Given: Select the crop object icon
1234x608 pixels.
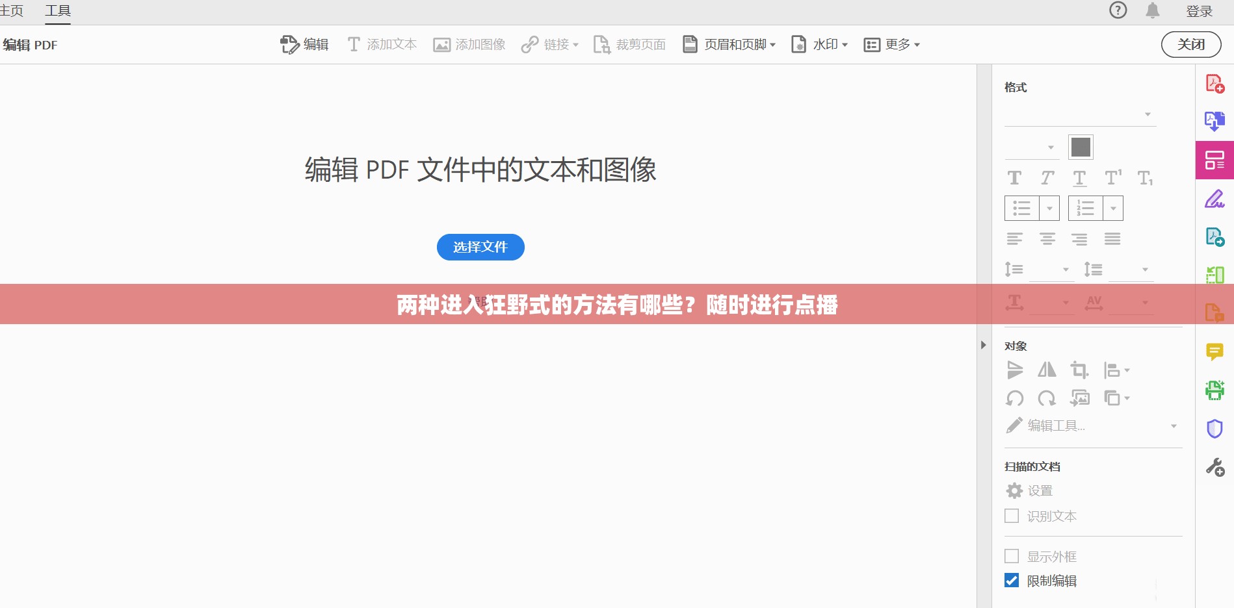Looking at the screenshot, I should coord(1079,370).
